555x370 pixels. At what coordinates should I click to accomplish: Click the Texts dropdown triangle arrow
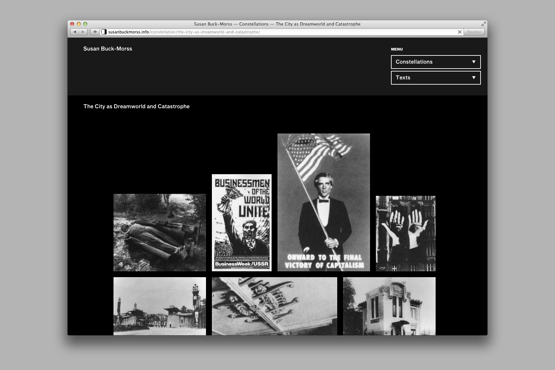pos(474,78)
